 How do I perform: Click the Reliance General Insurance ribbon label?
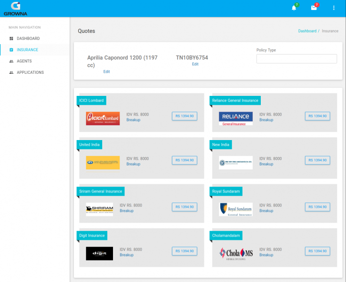pos(235,101)
